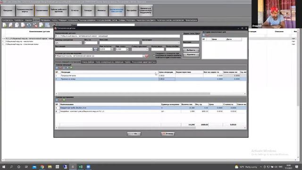The image size is (302, 170).
Task: Focus the Наименование детали name field
Action: point(117,36)
